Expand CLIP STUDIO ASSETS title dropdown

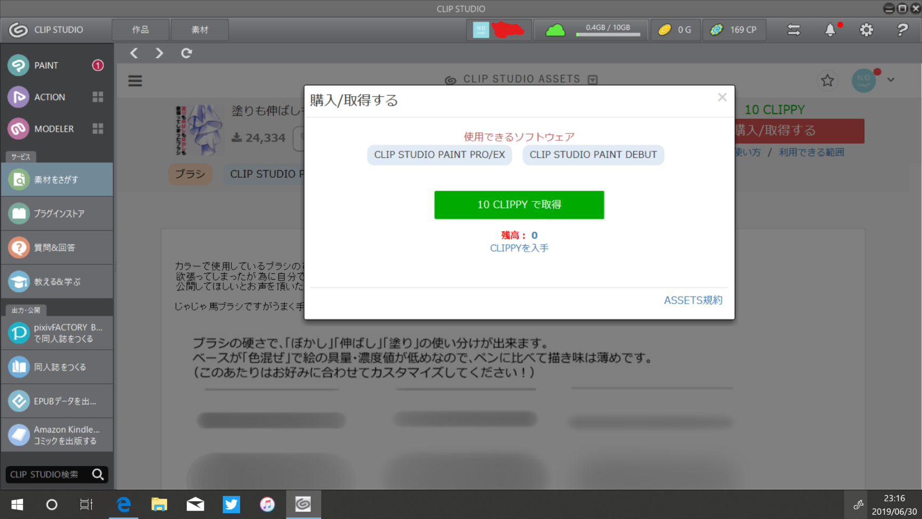[592, 80]
